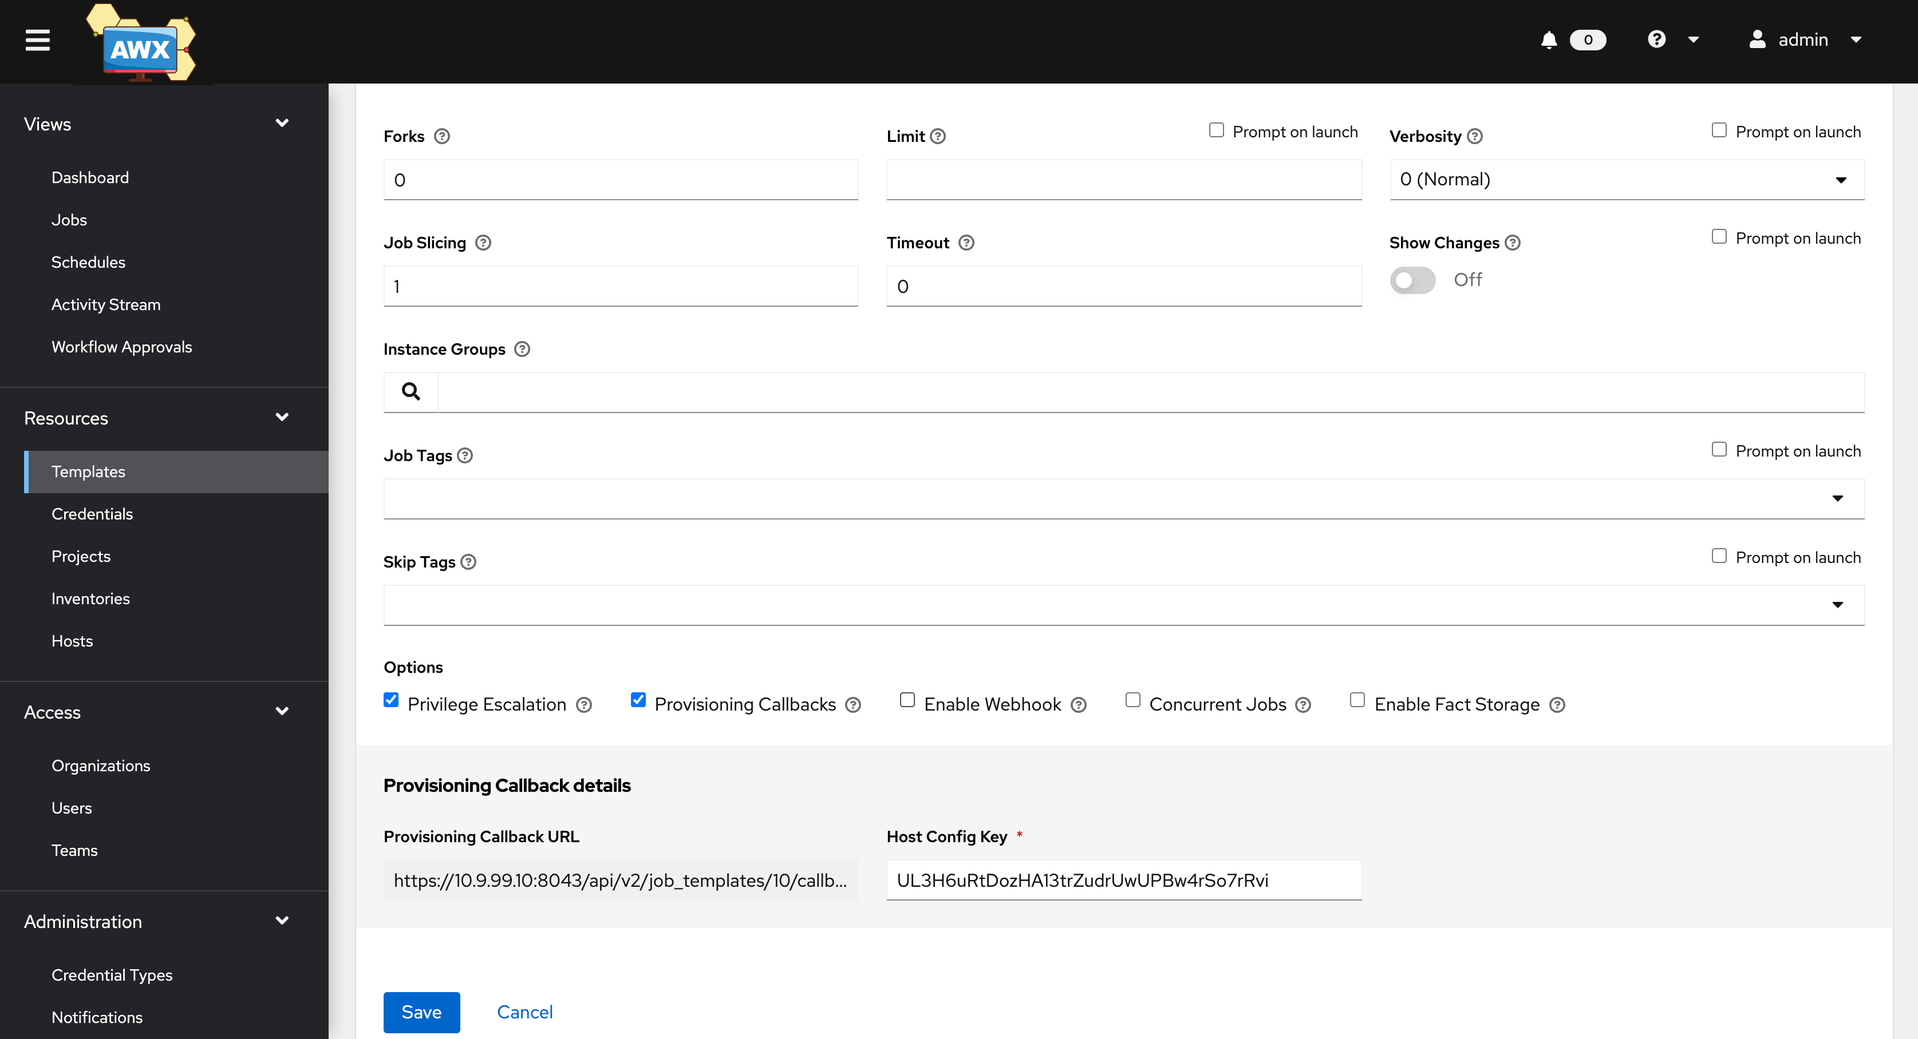1918x1039 pixels.
Task: Click the hamburger menu icon
Action: [37, 39]
